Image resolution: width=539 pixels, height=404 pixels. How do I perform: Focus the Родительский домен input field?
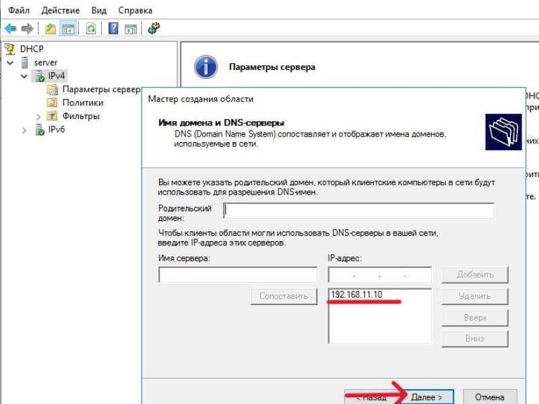pyautogui.click(x=359, y=211)
